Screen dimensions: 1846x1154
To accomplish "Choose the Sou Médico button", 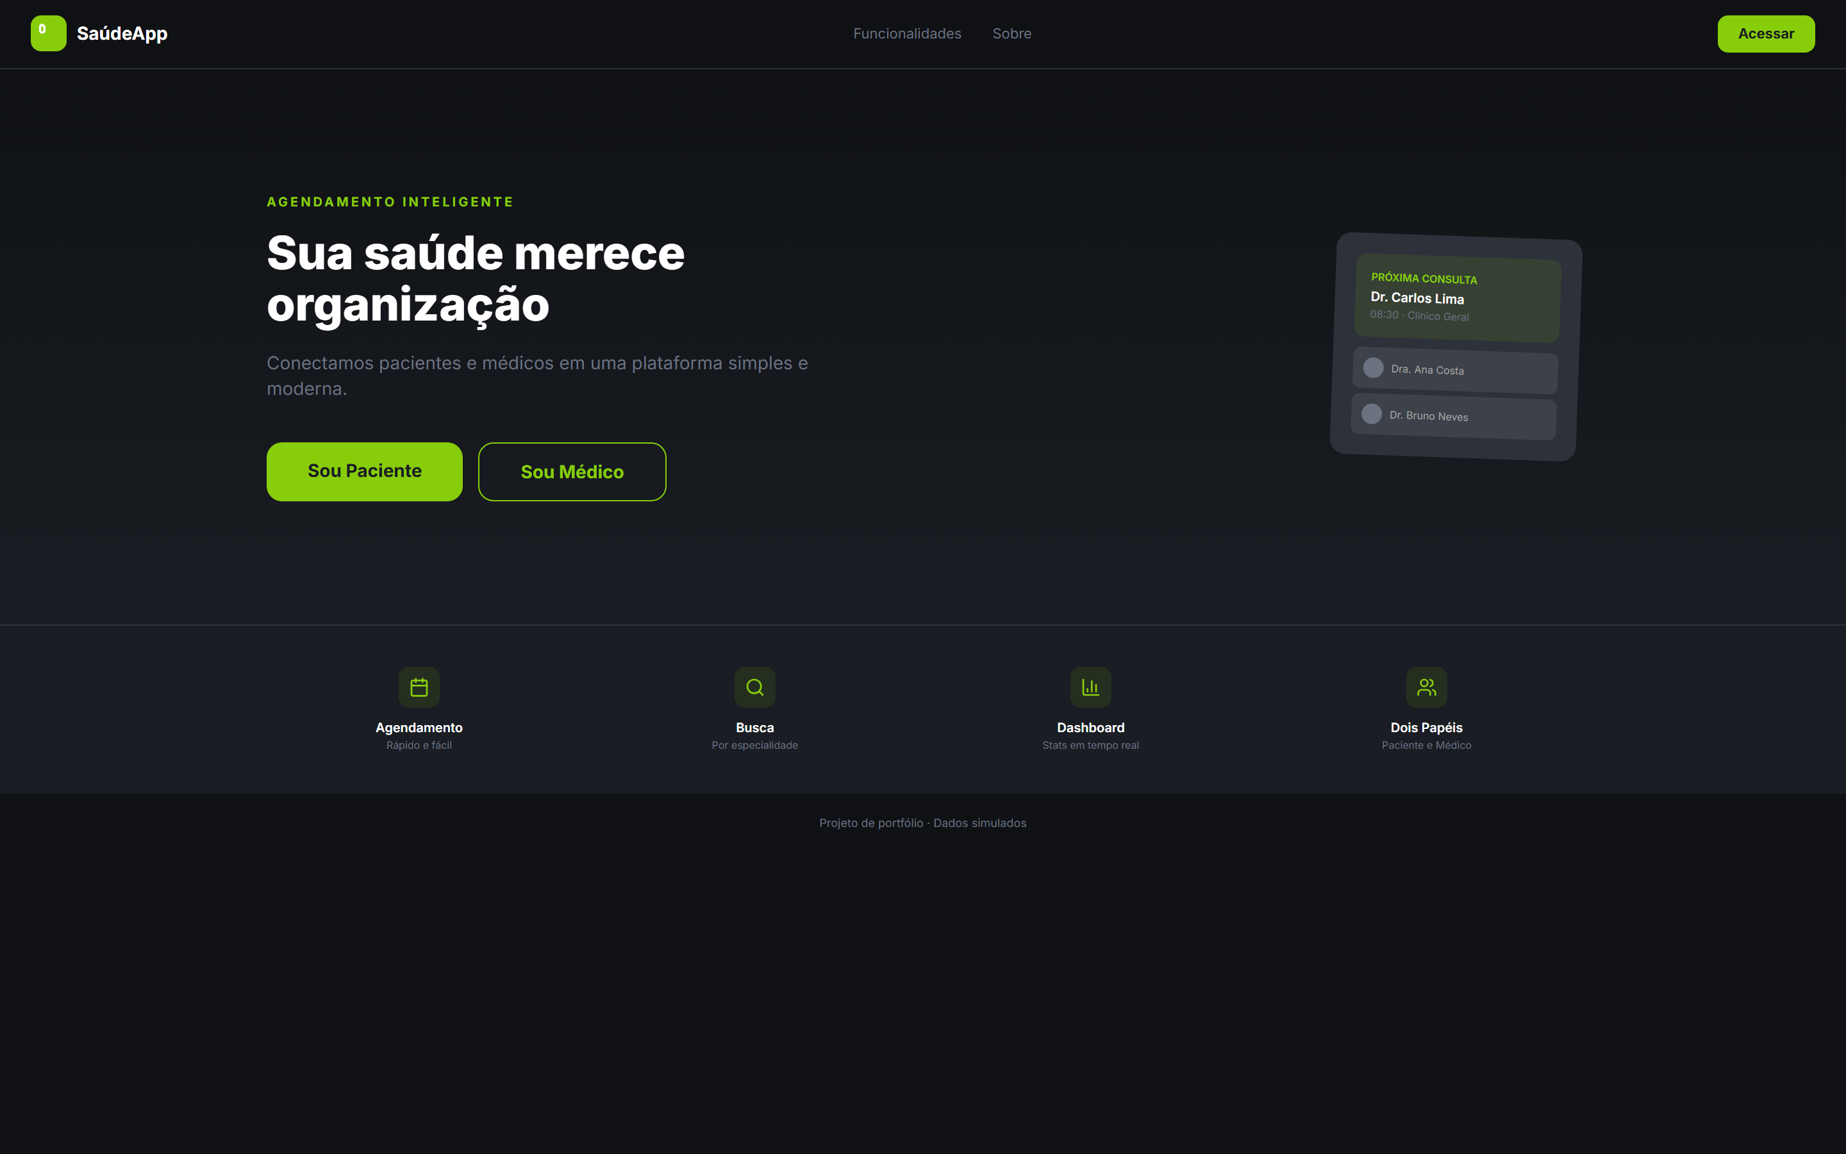I will [572, 472].
